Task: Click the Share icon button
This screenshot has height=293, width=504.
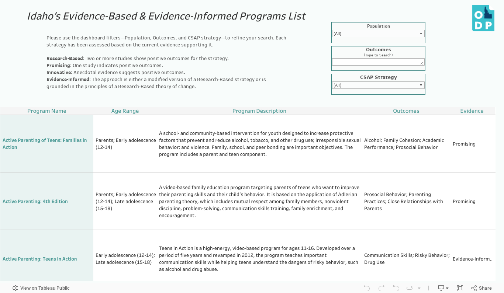Action: point(481,288)
